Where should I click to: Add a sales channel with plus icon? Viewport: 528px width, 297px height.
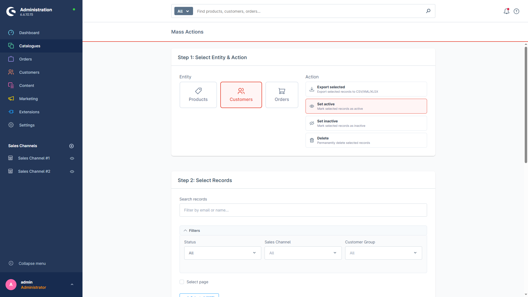click(71, 146)
